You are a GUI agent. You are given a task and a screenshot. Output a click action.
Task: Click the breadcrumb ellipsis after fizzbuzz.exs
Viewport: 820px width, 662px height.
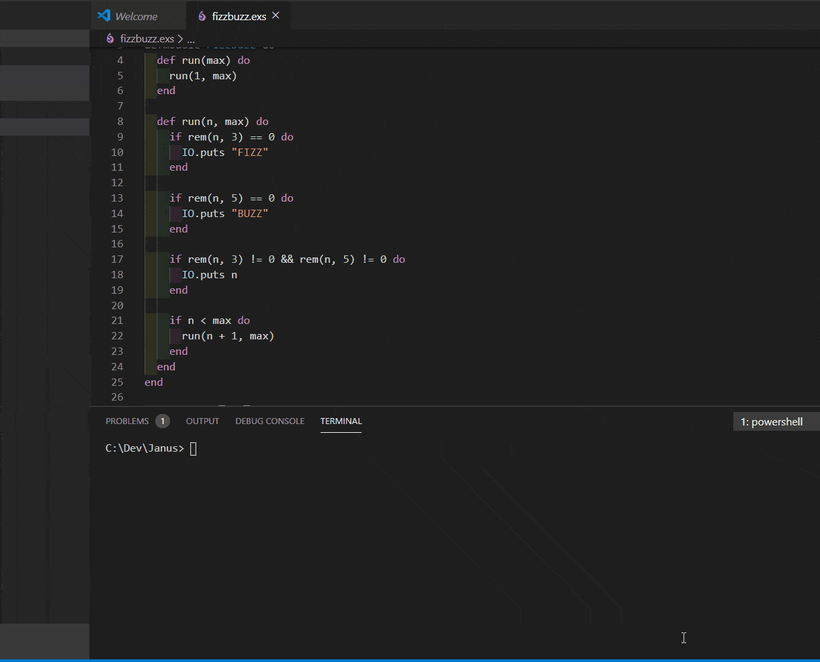click(x=191, y=39)
